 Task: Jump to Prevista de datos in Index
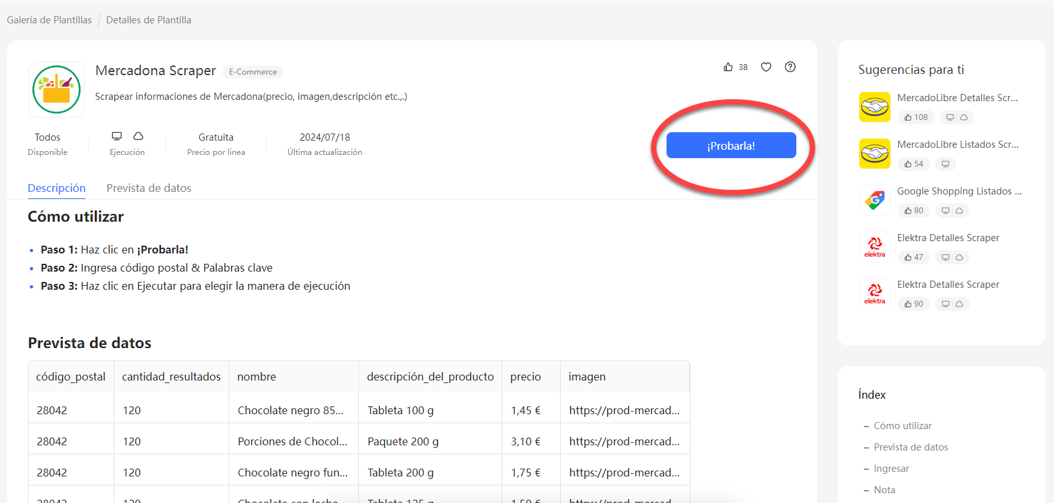911,447
